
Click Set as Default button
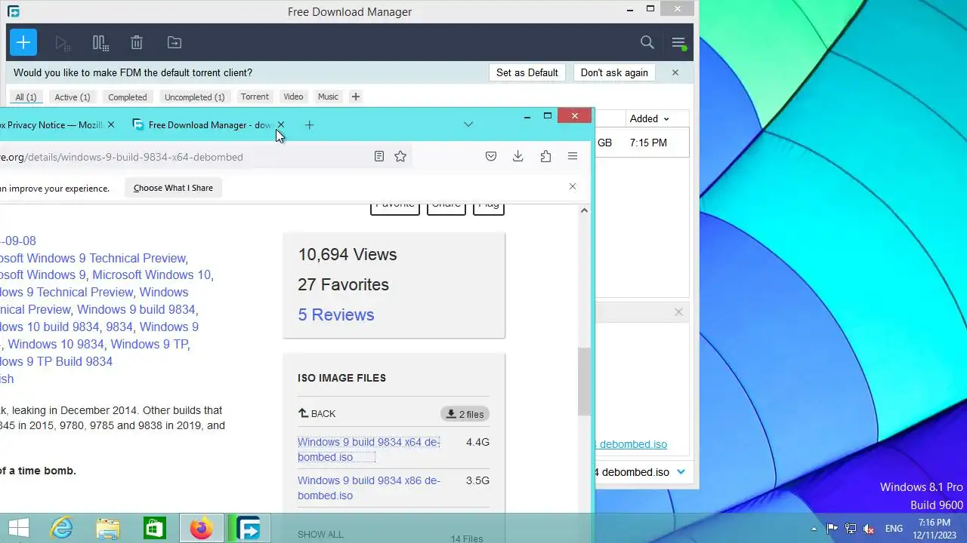(527, 72)
